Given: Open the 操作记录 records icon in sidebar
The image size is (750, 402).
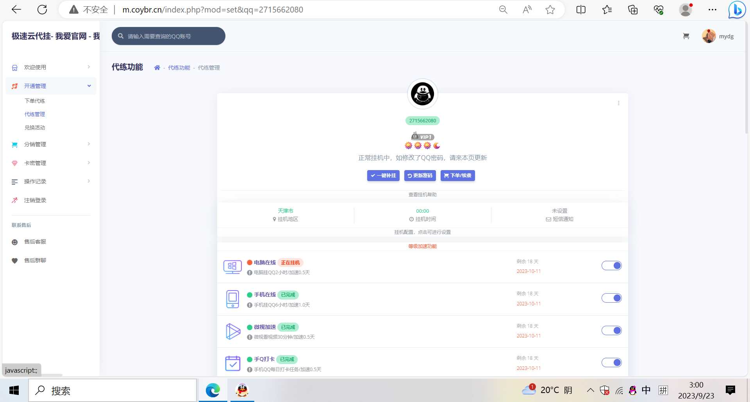Looking at the screenshot, I should point(14,181).
